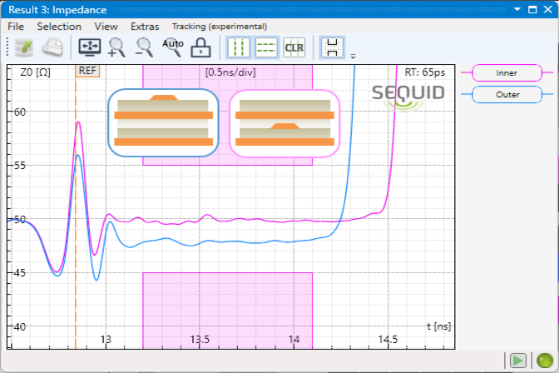Expand the toolbar overflow arrow
This screenshot has width=559, height=373.
click(x=353, y=56)
